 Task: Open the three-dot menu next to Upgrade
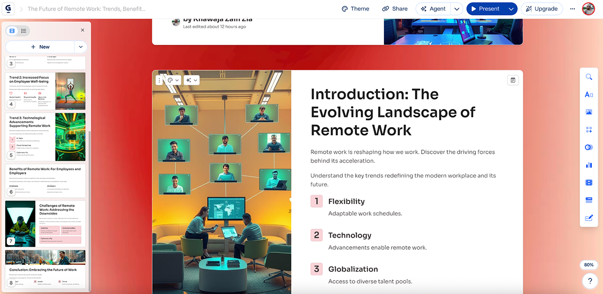pos(572,9)
